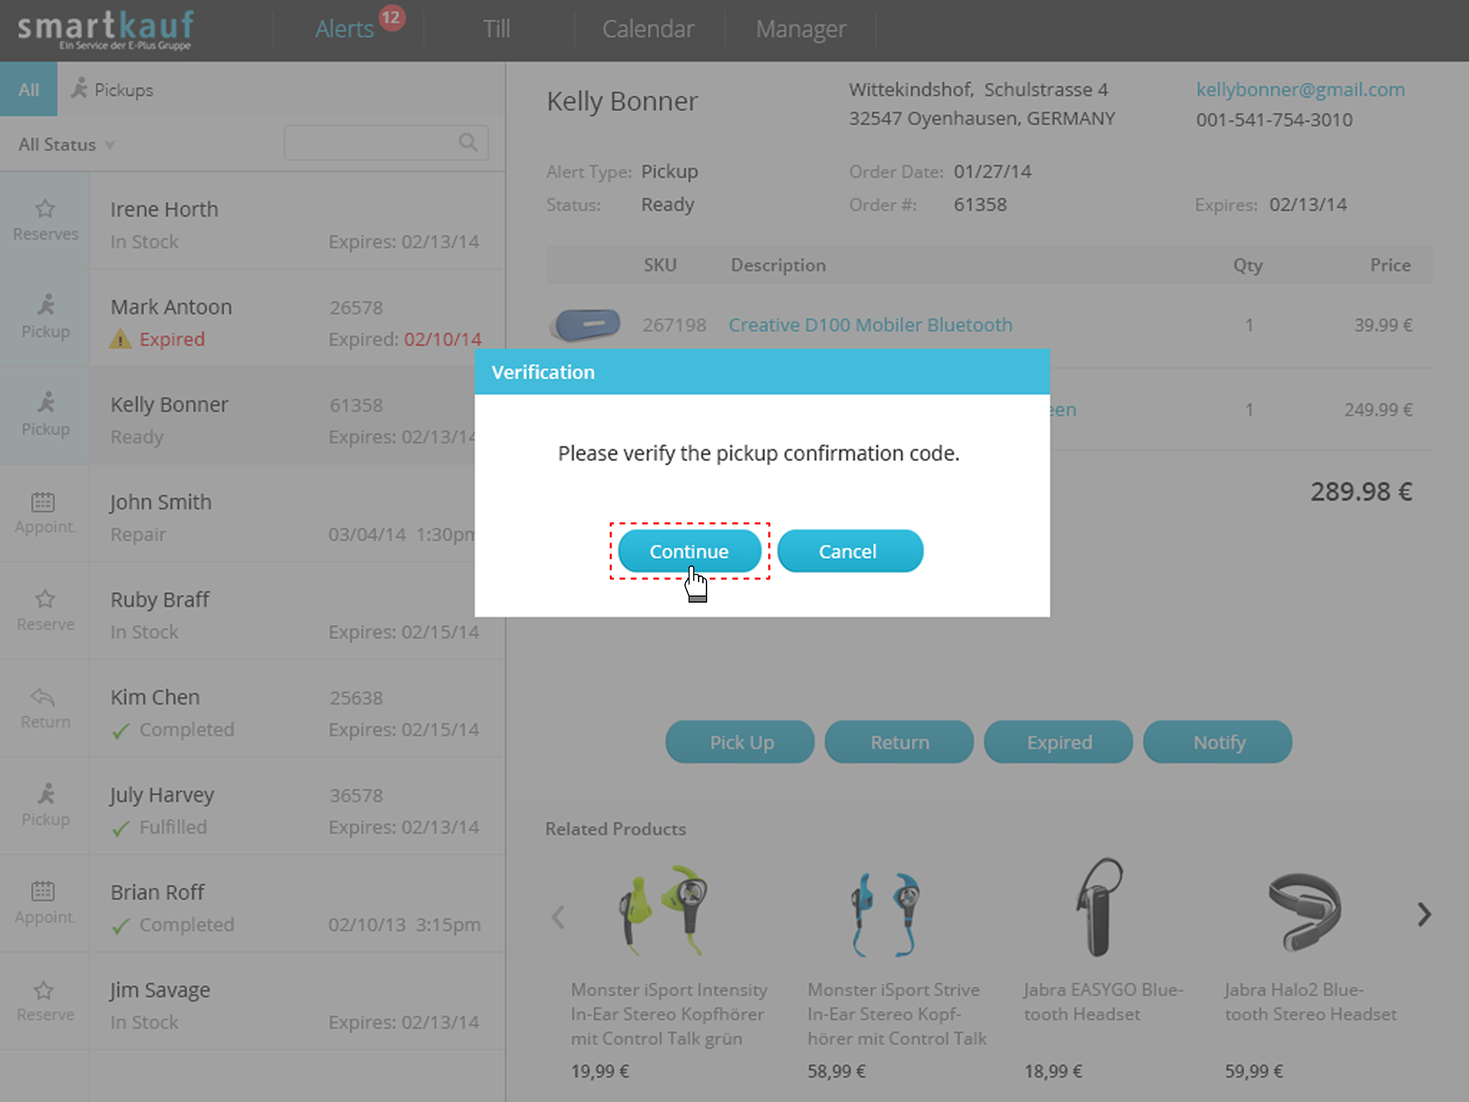The height and width of the screenshot is (1102, 1469).
Task: Switch to the Pickups tab
Action: click(113, 90)
